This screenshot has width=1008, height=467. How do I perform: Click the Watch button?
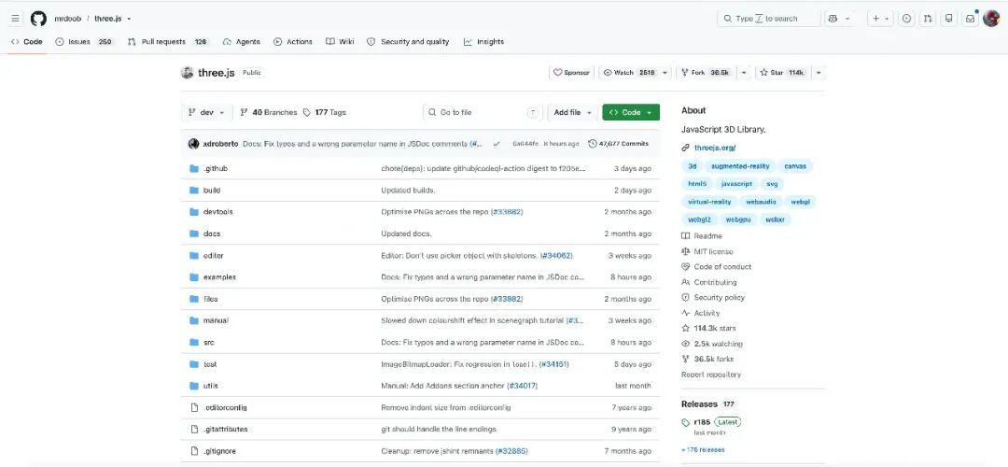(629, 73)
